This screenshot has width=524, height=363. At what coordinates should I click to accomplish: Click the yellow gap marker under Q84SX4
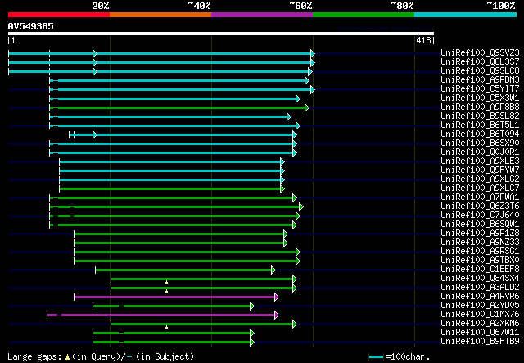pos(166,283)
